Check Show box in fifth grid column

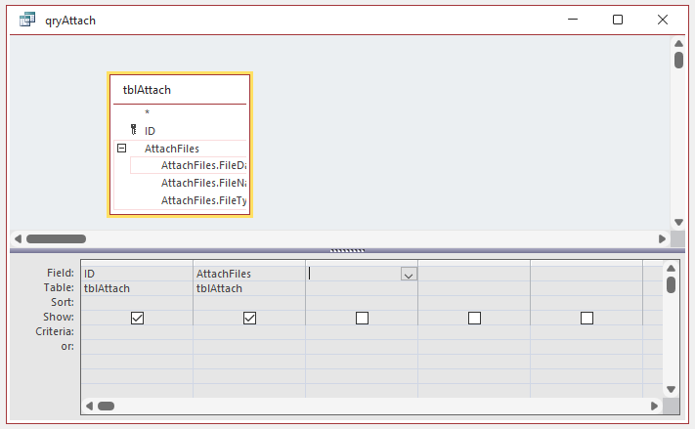click(x=586, y=318)
